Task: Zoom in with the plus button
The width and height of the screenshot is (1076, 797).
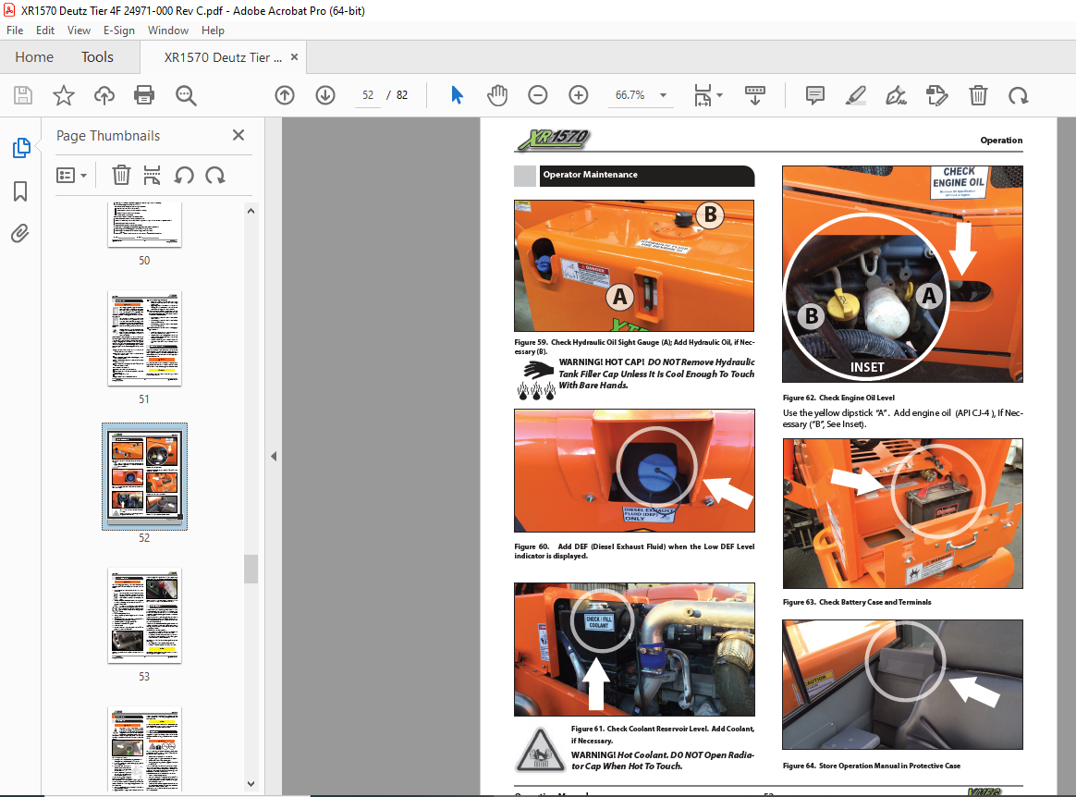Action: [579, 95]
